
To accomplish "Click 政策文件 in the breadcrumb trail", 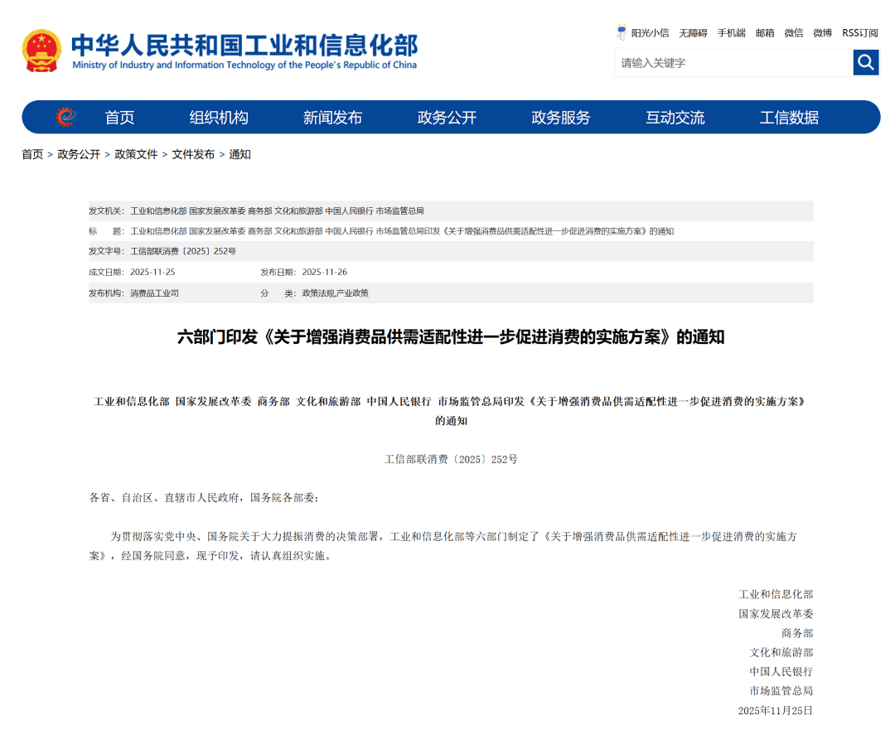I will pos(136,154).
